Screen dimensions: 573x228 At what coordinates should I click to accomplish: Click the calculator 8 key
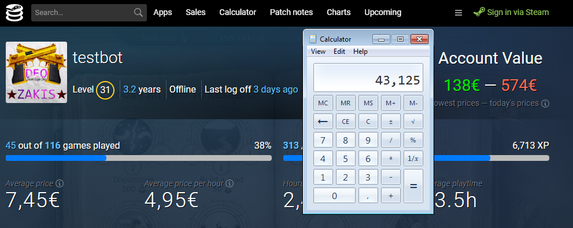click(x=346, y=140)
